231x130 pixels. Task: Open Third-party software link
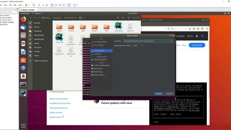point(58,108)
